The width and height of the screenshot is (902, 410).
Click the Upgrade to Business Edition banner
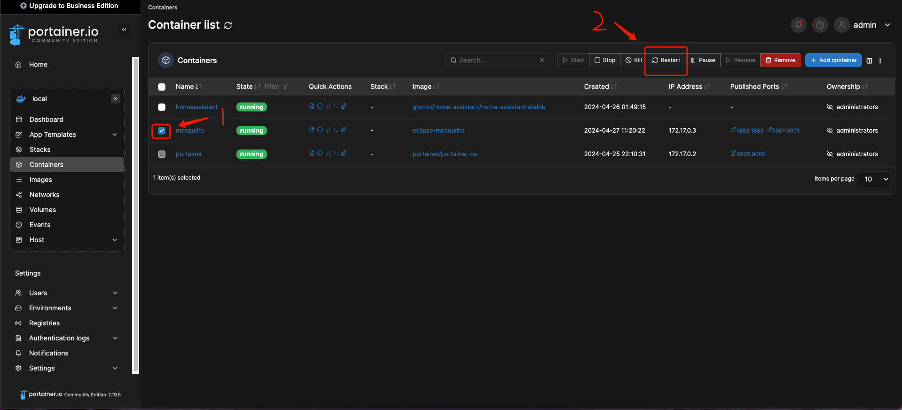click(70, 6)
